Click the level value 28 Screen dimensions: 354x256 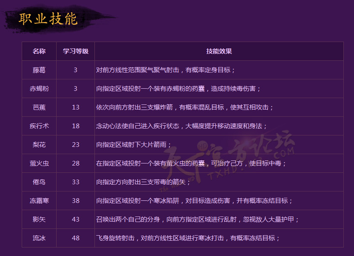76,163
